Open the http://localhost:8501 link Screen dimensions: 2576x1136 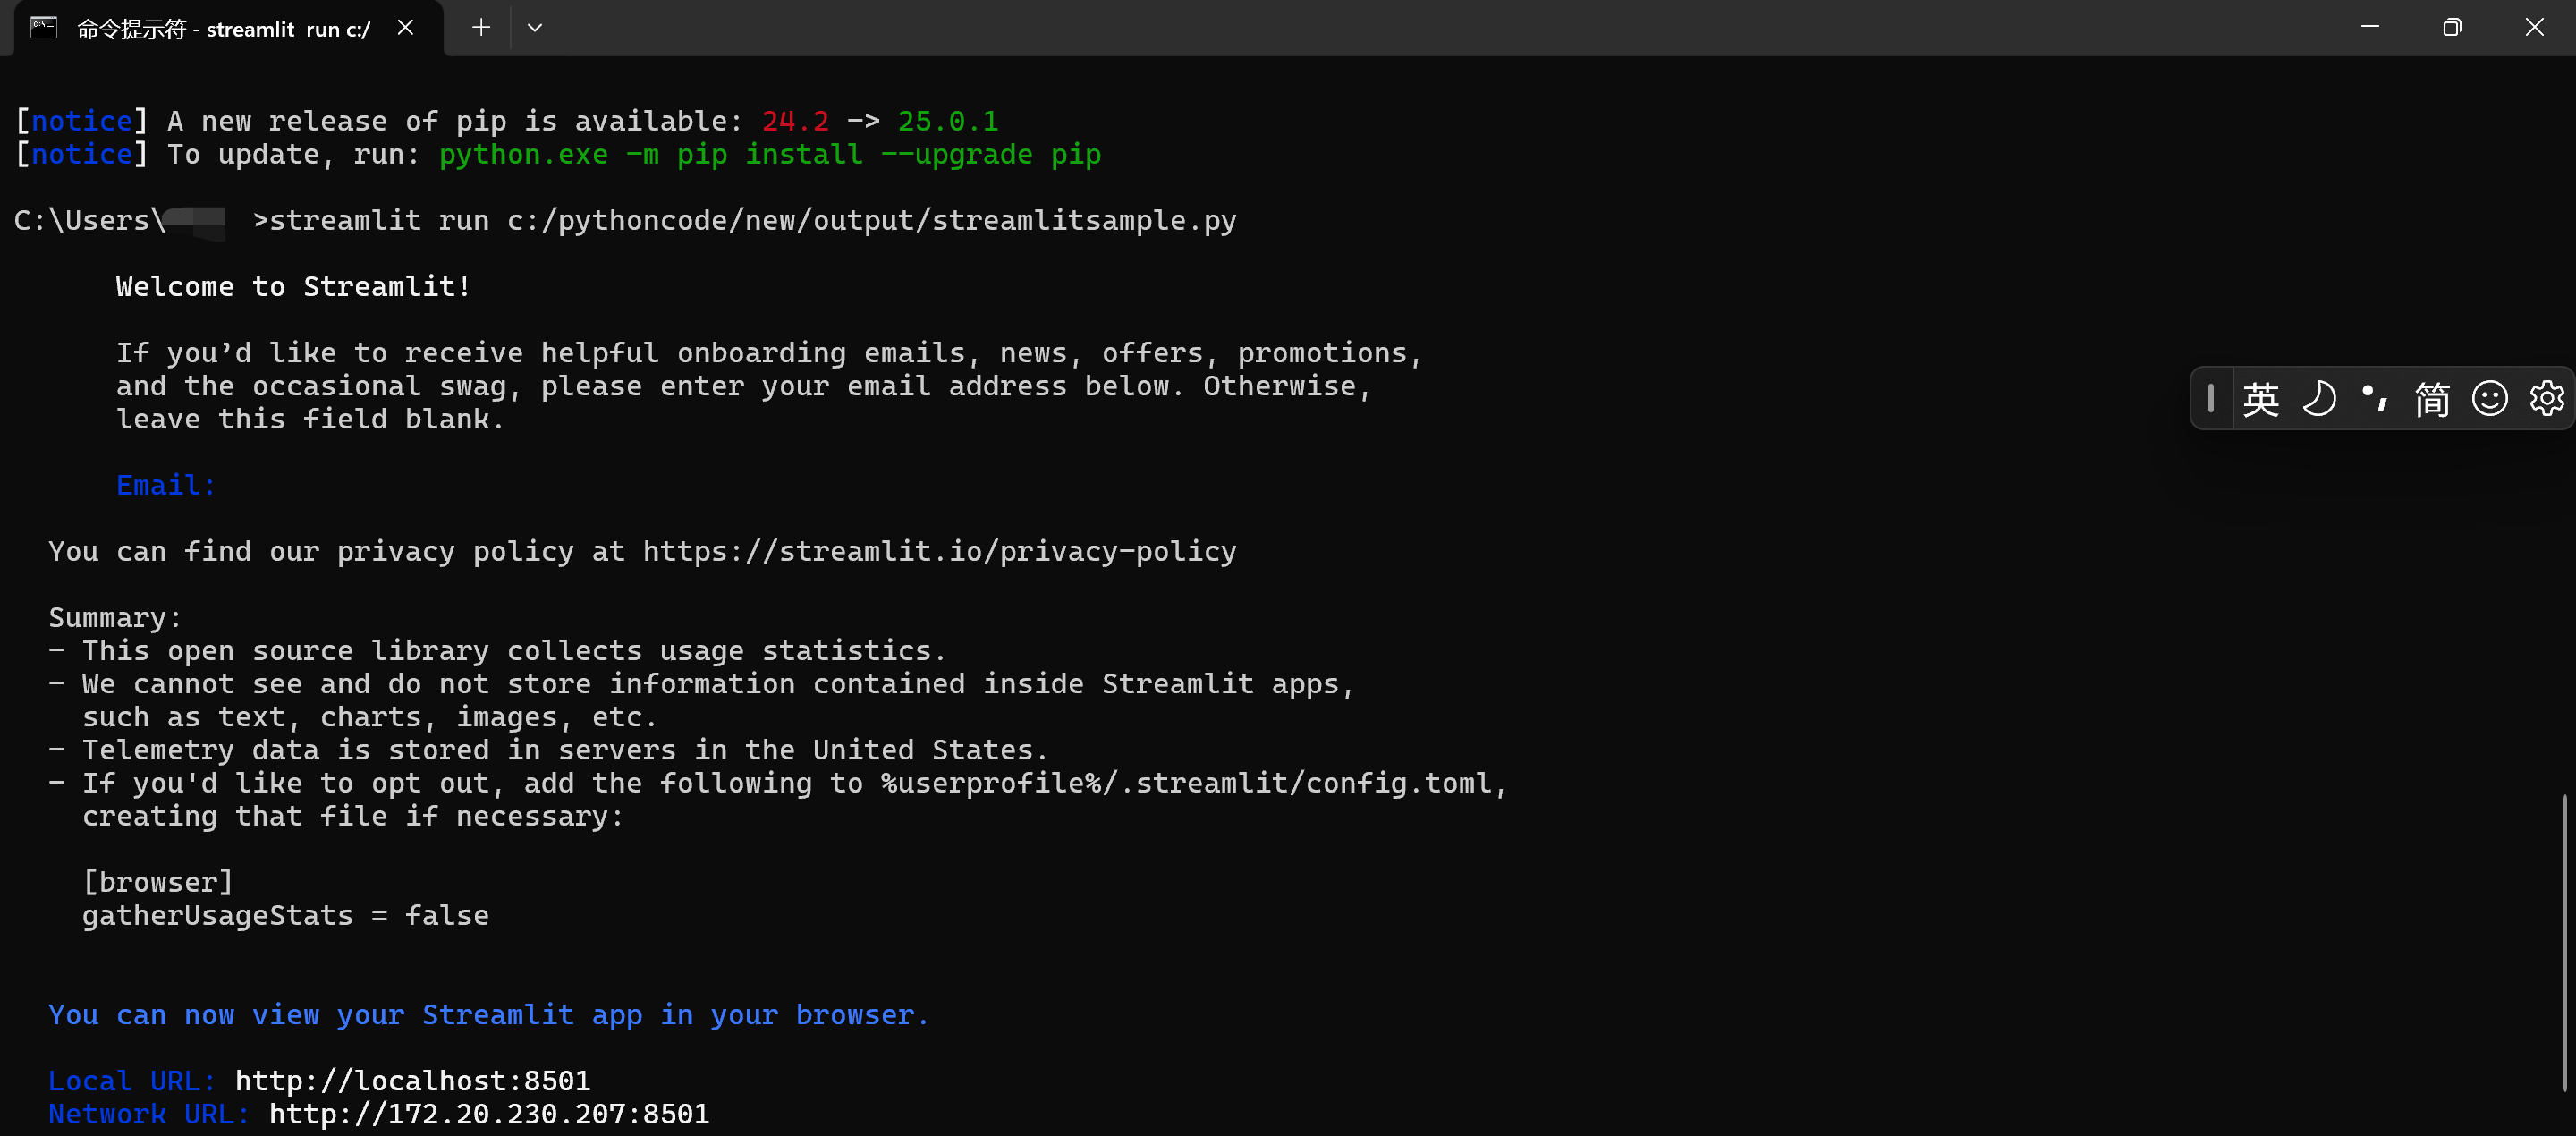click(412, 1081)
